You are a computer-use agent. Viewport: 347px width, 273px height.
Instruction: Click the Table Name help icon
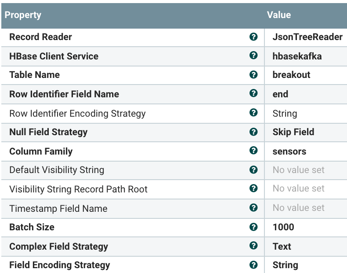253,74
